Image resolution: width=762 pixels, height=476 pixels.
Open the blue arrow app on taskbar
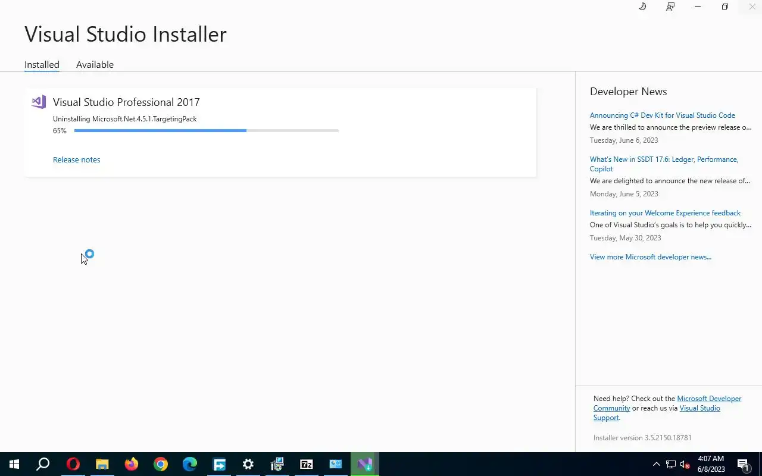(219, 464)
